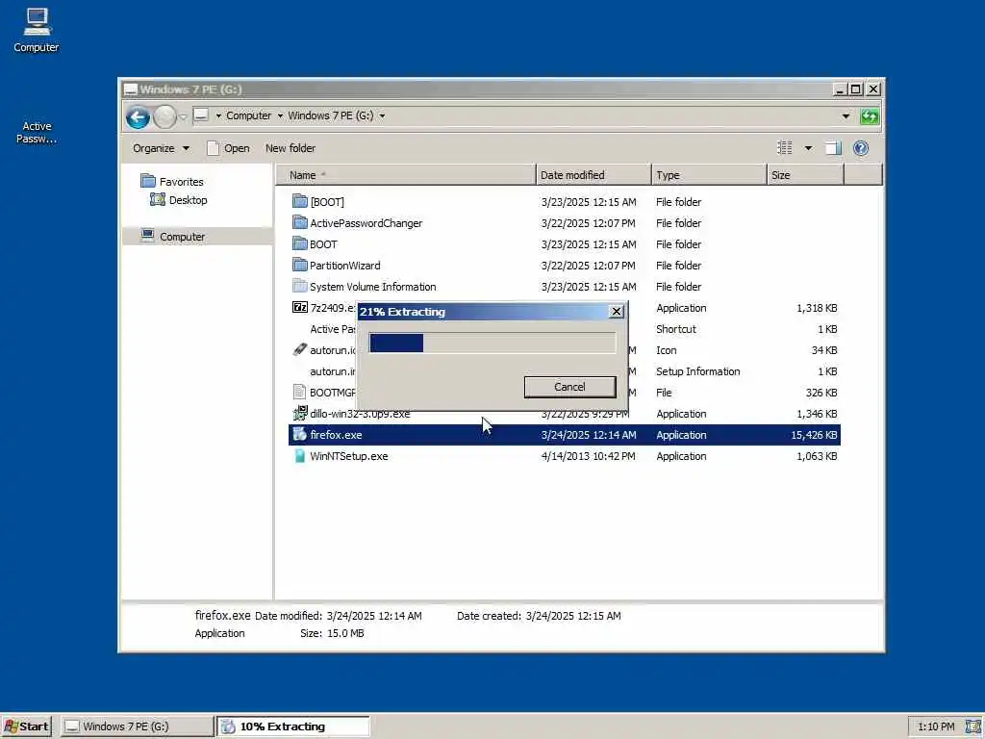Select the WinNTSetup.exe icon
Image resolution: width=985 pixels, height=739 pixels.
(x=300, y=456)
